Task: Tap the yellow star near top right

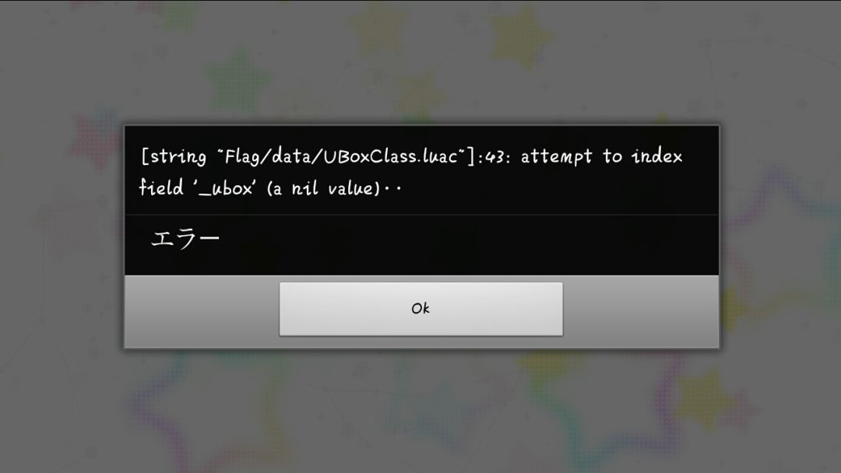Action: [519, 37]
